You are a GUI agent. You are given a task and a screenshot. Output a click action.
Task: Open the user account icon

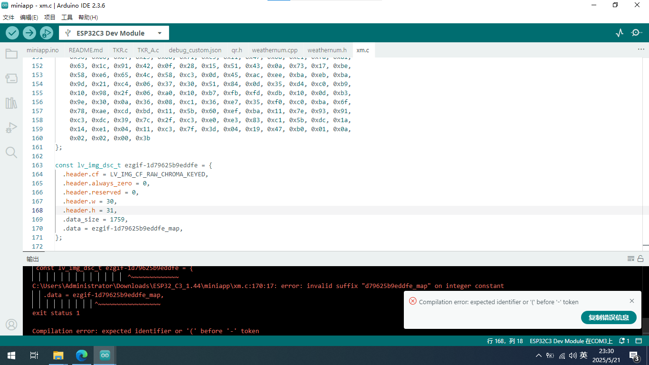click(11, 325)
